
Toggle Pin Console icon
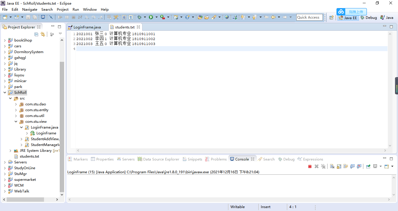click(x=368, y=166)
